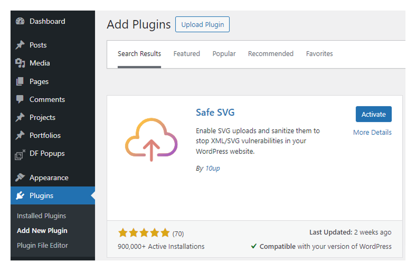Open the Posts menu
The image size is (416, 271).
[x=53, y=45]
